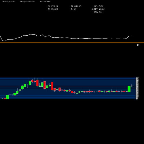This screenshot has width=144, height=144.
Task: Click the orange horizontal baseline
Action: 72,43
